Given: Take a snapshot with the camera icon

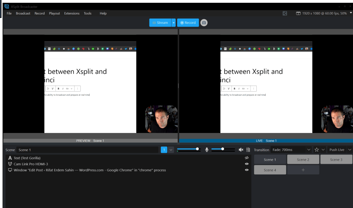Looking at the screenshot, I should pyautogui.click(x=204, y=22).
